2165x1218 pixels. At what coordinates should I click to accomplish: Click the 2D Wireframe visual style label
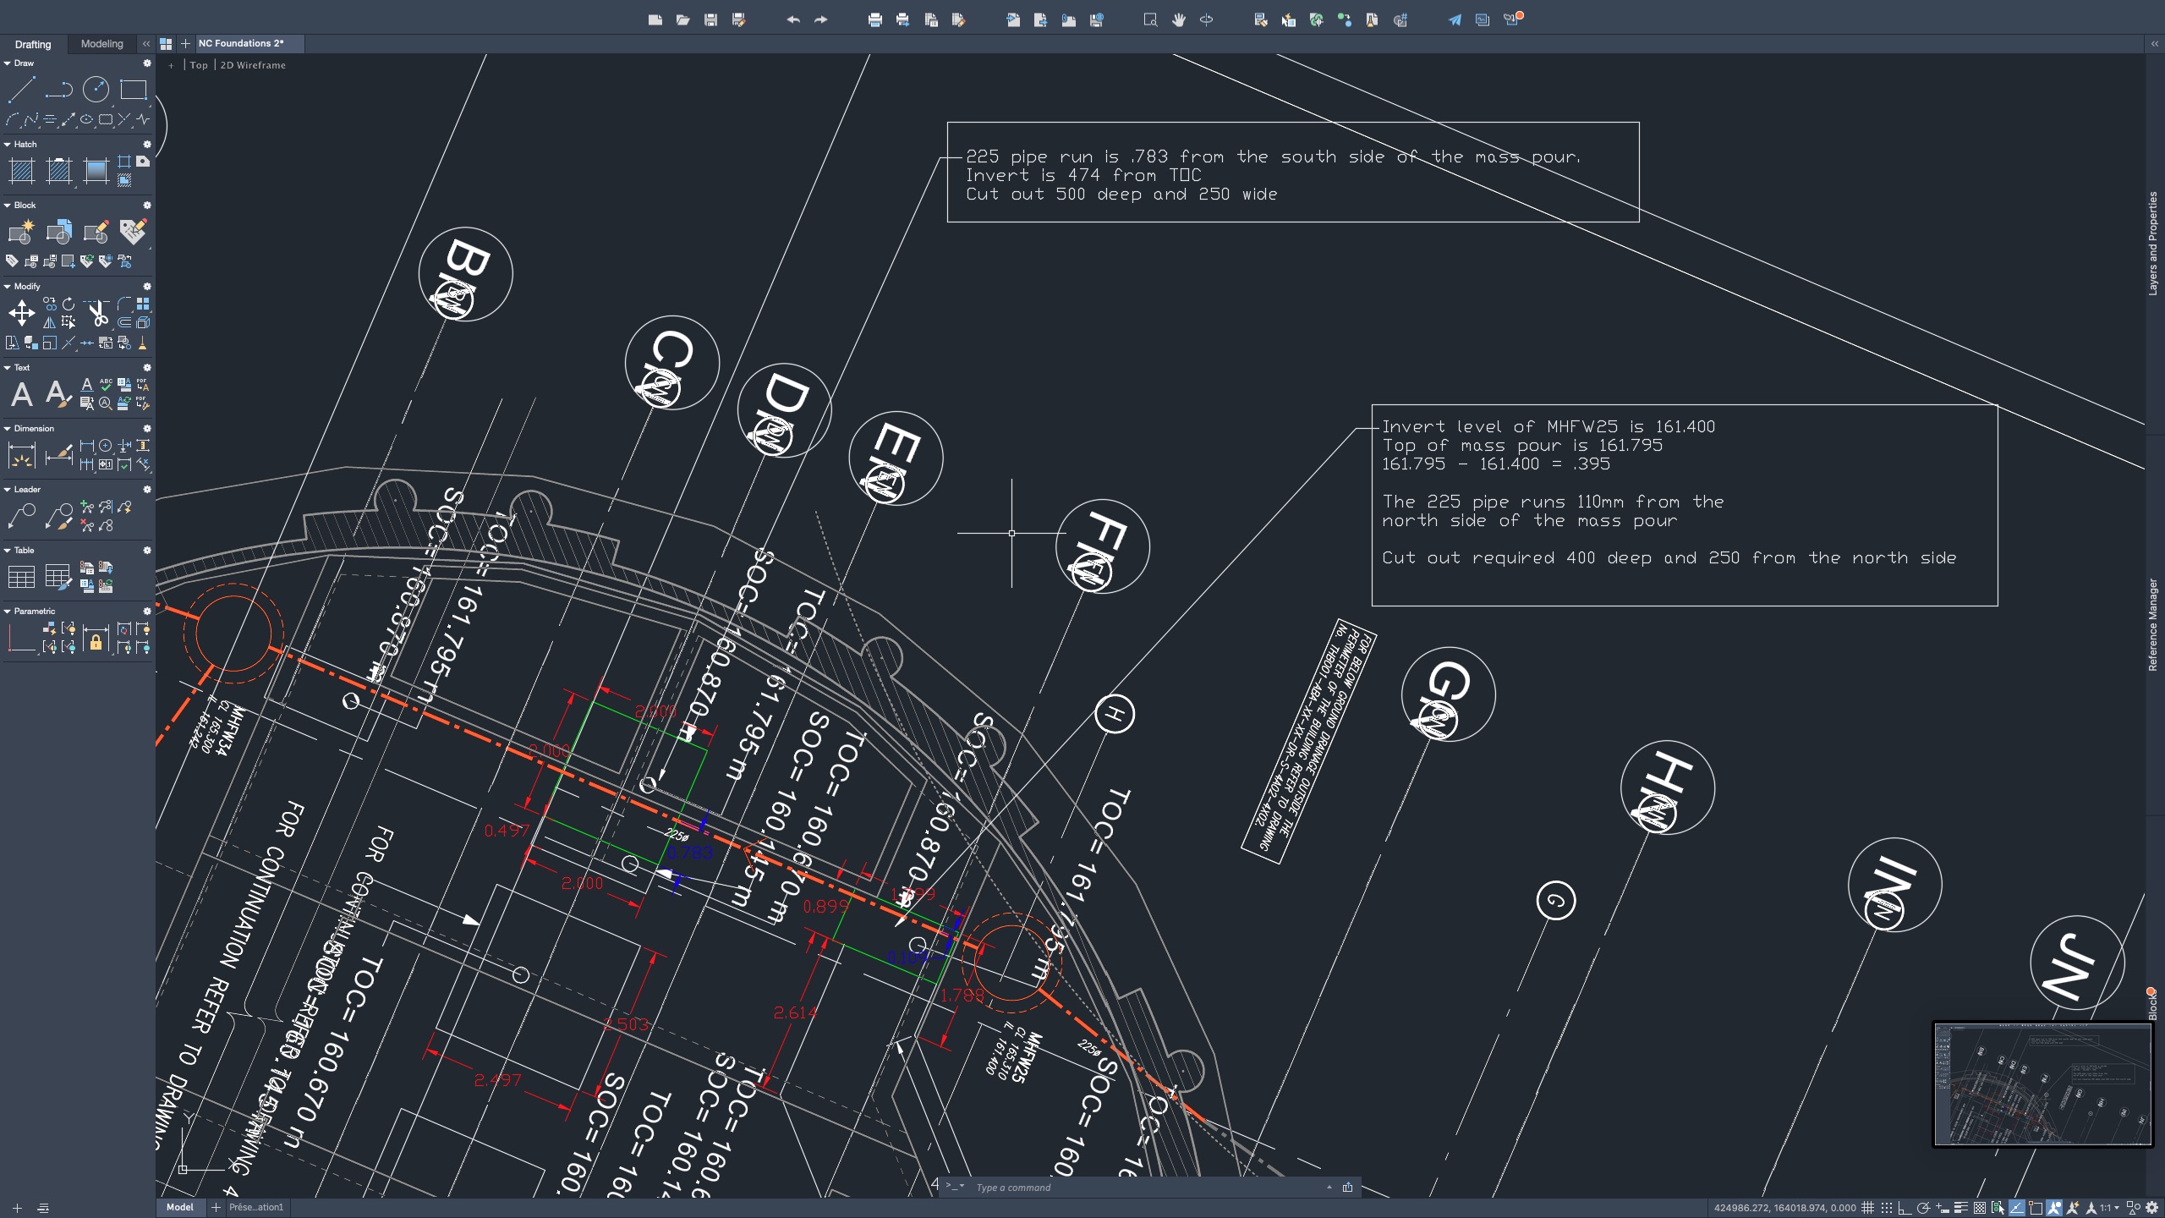[253, 65]
